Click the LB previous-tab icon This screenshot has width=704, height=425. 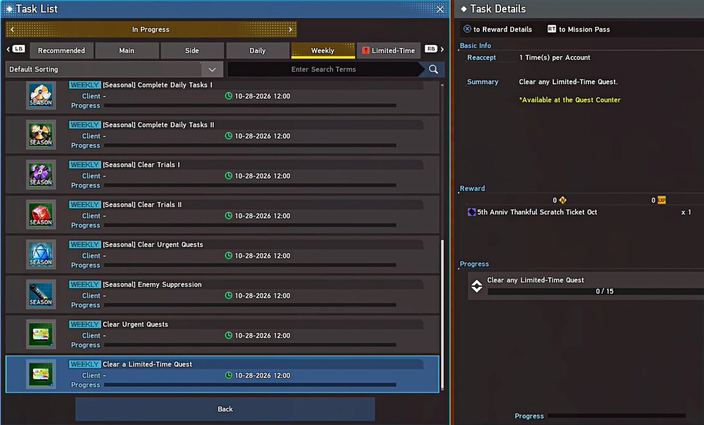pyautogui.click(x=18, y=50)
